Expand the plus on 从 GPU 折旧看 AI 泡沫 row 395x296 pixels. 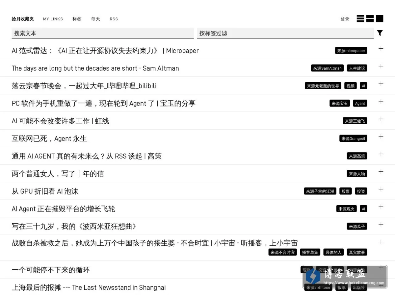(x=381, y=189)
